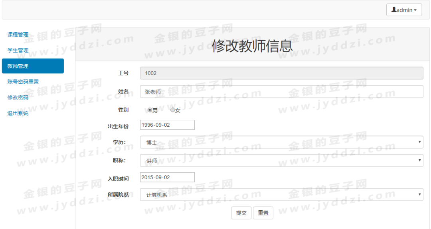The height and width of the screenshot is (229, 431).
Task: Expand the 学历 dropdown showing 博士
Action: click(281, 142)
